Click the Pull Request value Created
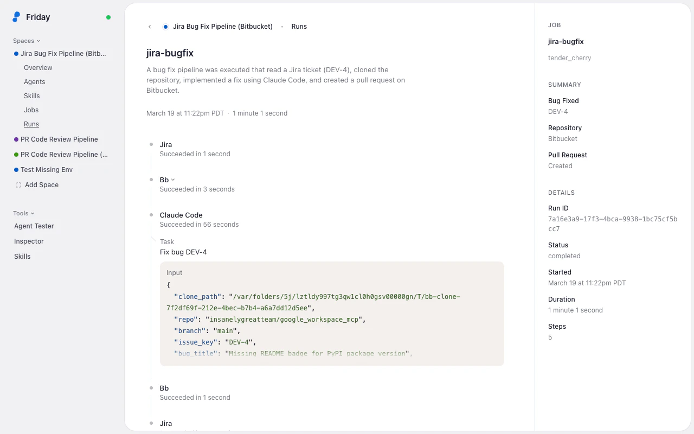The height and width of the screenshot is (434, 694). pos(560,166)
